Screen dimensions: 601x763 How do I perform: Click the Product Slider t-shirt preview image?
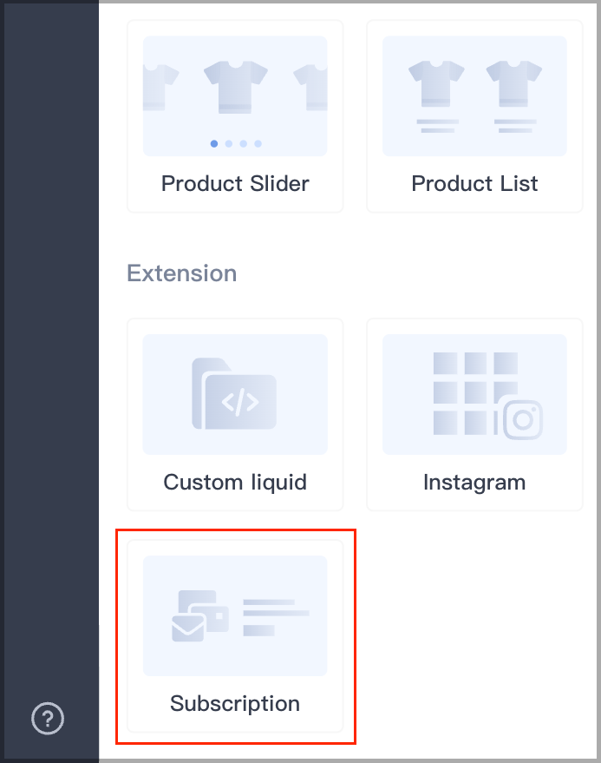pos(235,95)
